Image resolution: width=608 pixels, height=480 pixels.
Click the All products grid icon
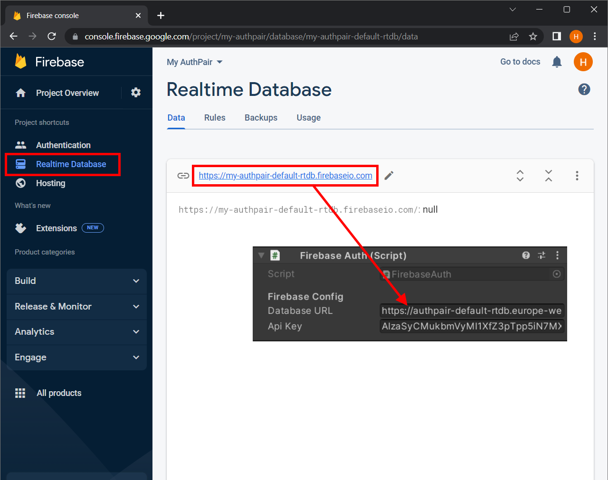pyautogui.click(x=20, y=393)
